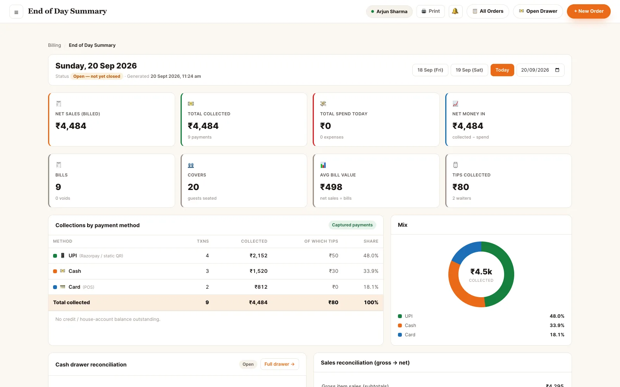
Task: Click the Bills card receipt icon
Action: pos(59,165)
